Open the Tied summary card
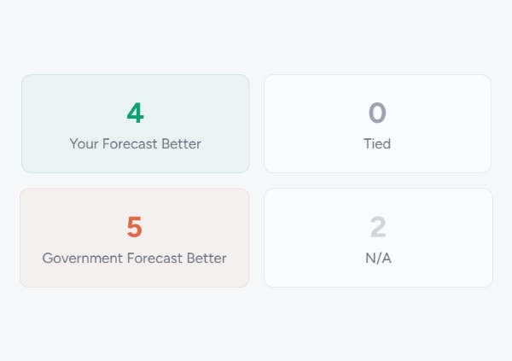 444,124
